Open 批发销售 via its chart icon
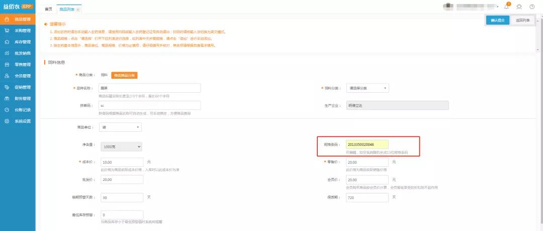 (7, 53)
